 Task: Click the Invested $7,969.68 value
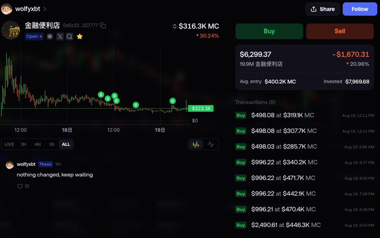(357, 82)
